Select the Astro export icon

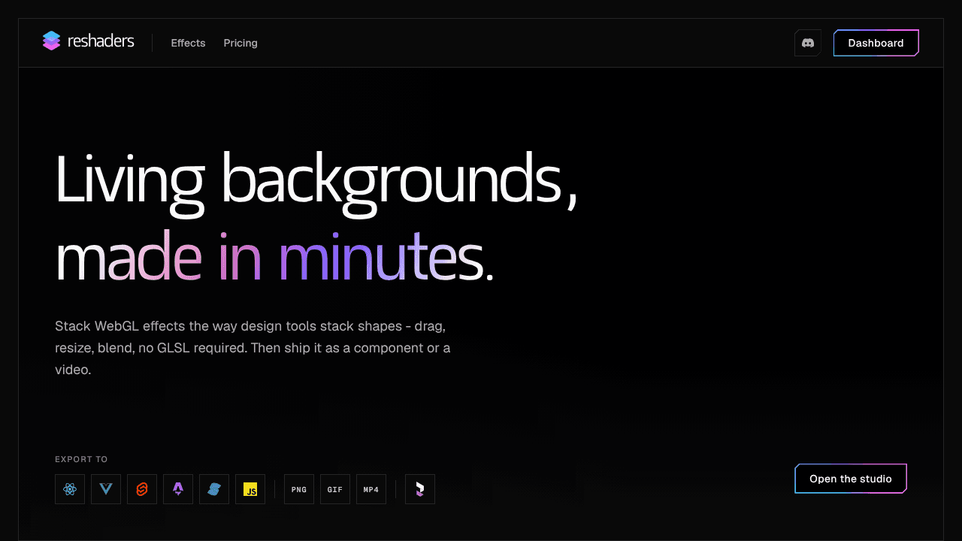[178, 489]
